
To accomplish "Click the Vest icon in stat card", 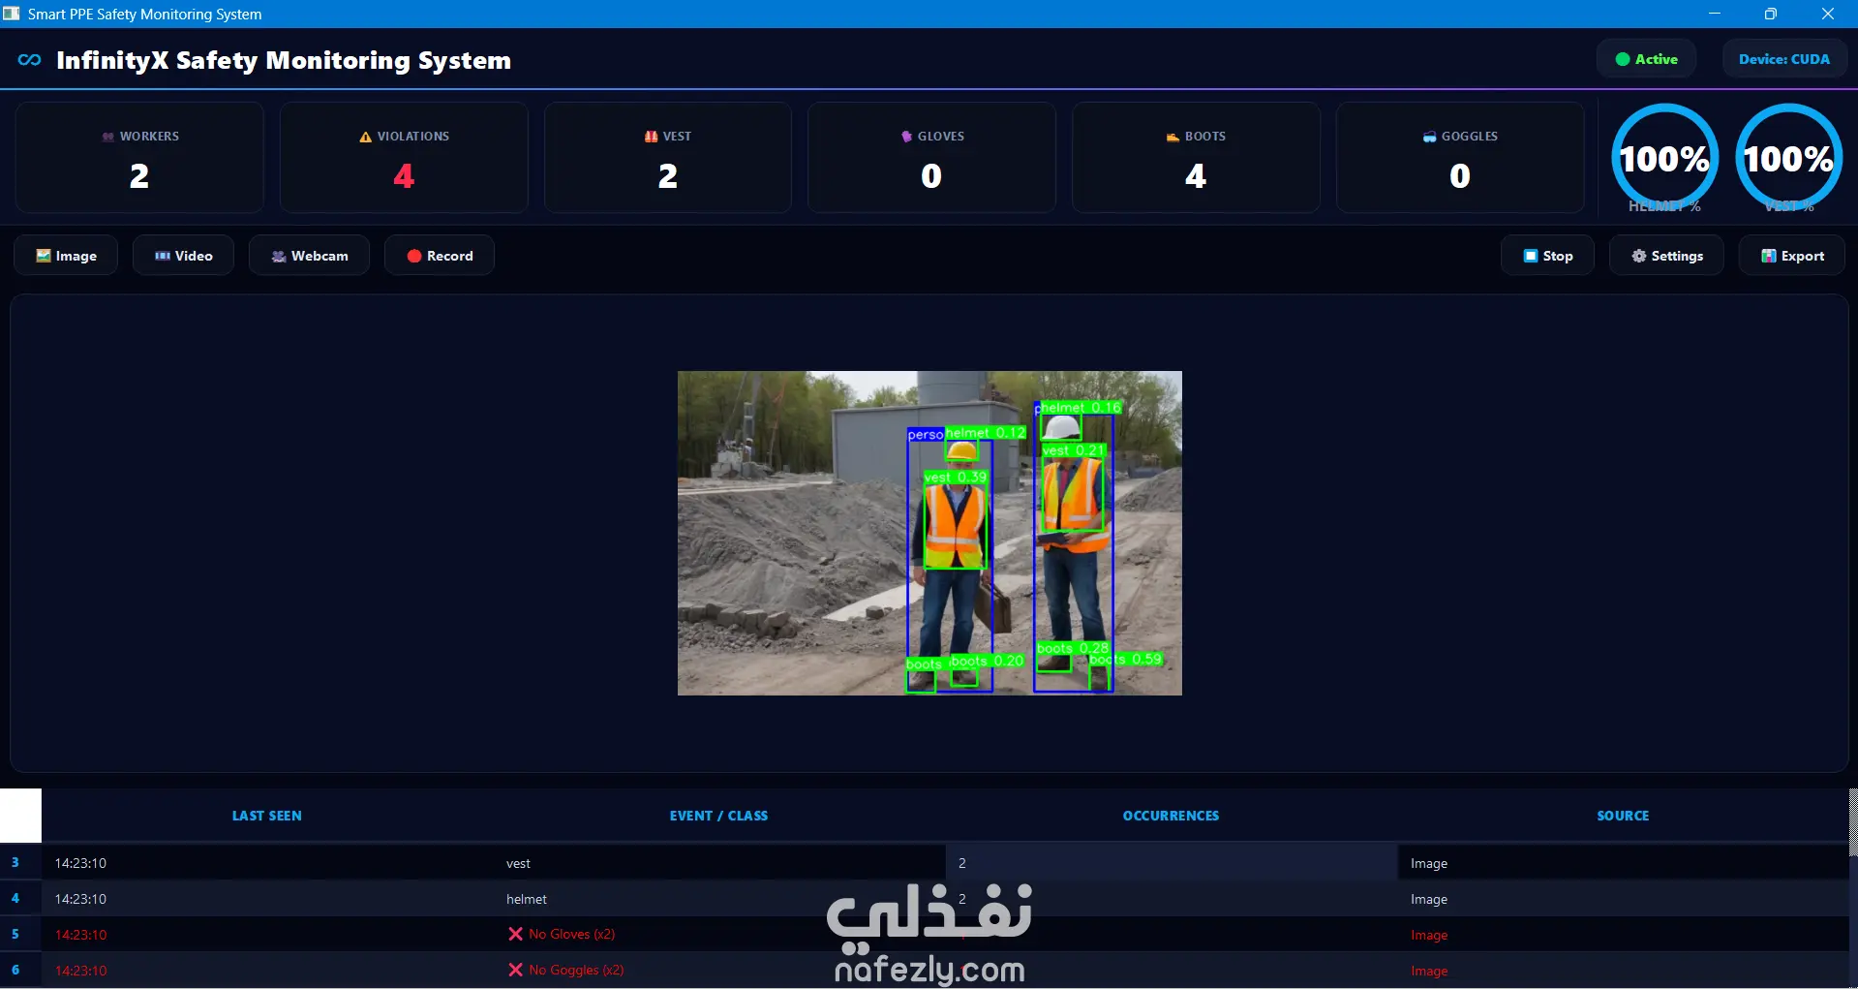I will 651,137.
